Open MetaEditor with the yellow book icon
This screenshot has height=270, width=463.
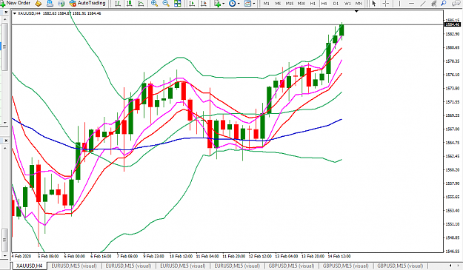pos(39,4)
